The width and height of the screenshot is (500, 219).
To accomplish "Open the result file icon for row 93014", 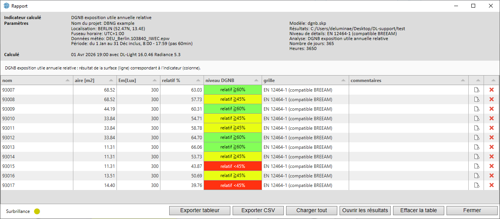I will [476, 157].
